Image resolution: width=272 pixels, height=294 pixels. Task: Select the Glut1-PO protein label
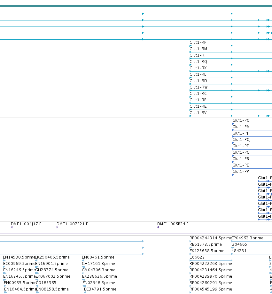click(241, 120)
